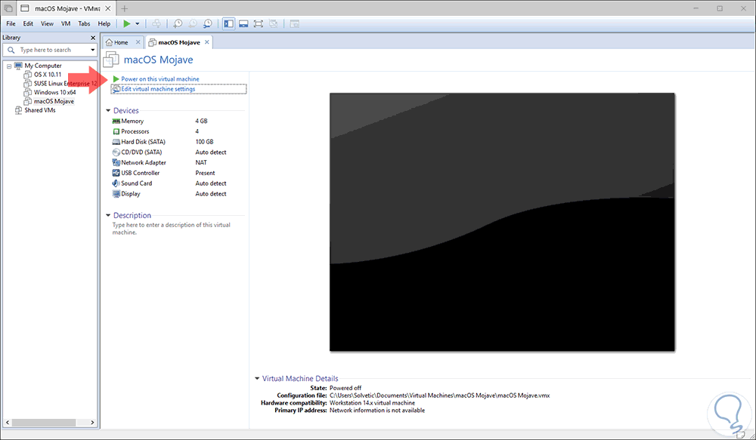Click the library scrollbar left arrow
This screenshot has width=756, height=440.
pos(8,422)
